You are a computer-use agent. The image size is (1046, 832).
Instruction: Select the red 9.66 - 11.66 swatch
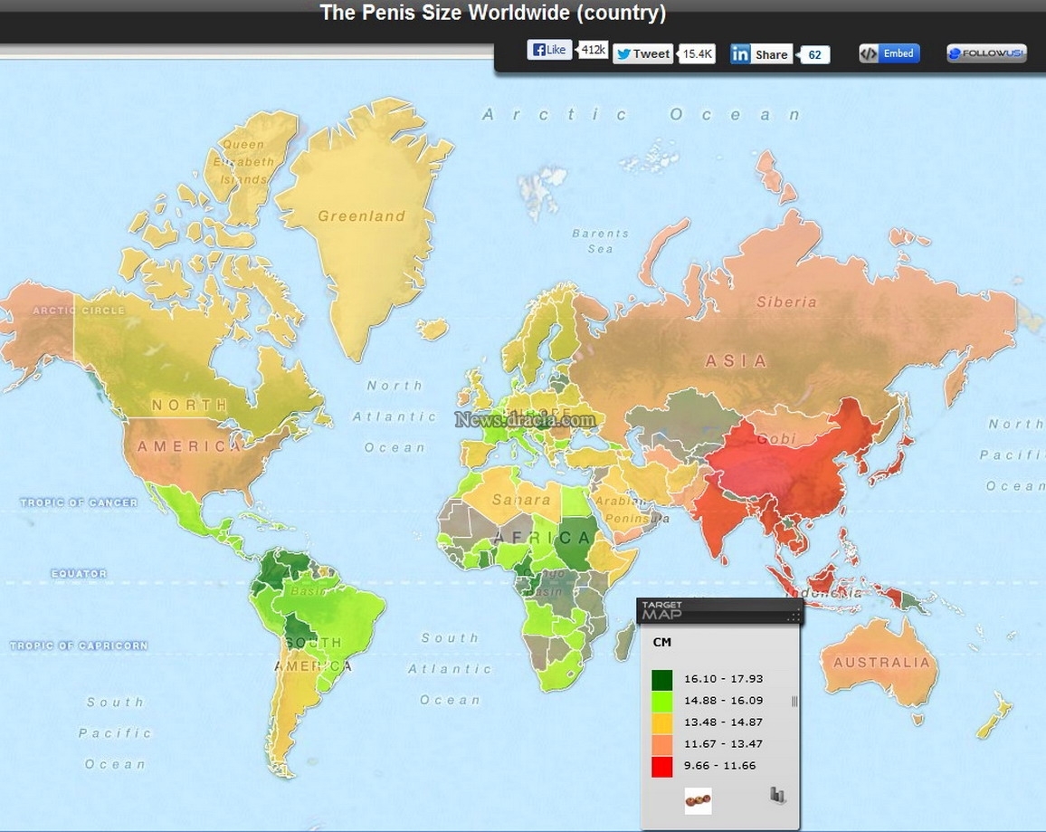661,766
